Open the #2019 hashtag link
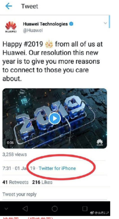This screenshot has height=219, width=119. 33,44
